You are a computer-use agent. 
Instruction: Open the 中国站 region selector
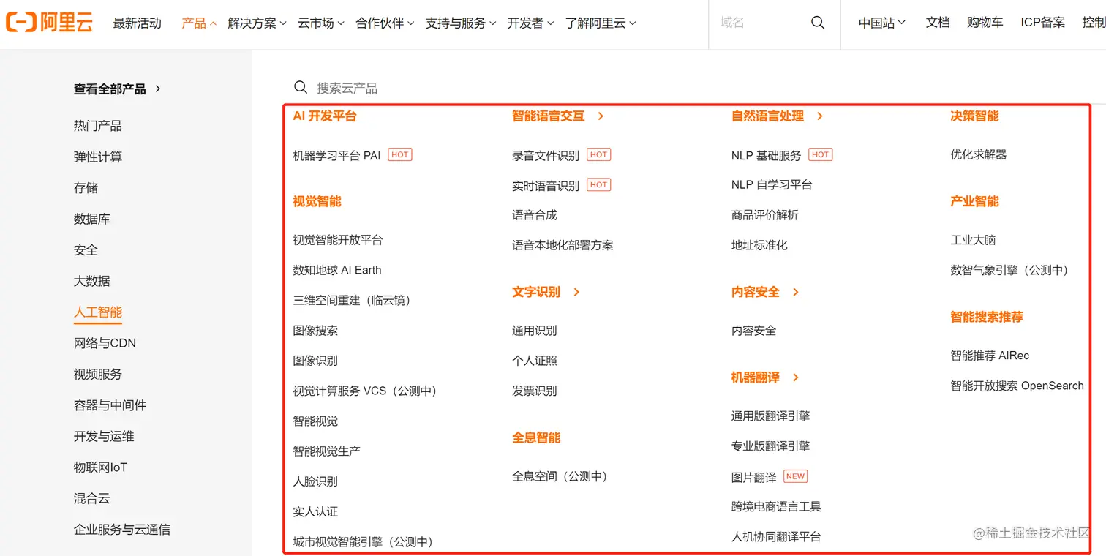click(882, 23)
